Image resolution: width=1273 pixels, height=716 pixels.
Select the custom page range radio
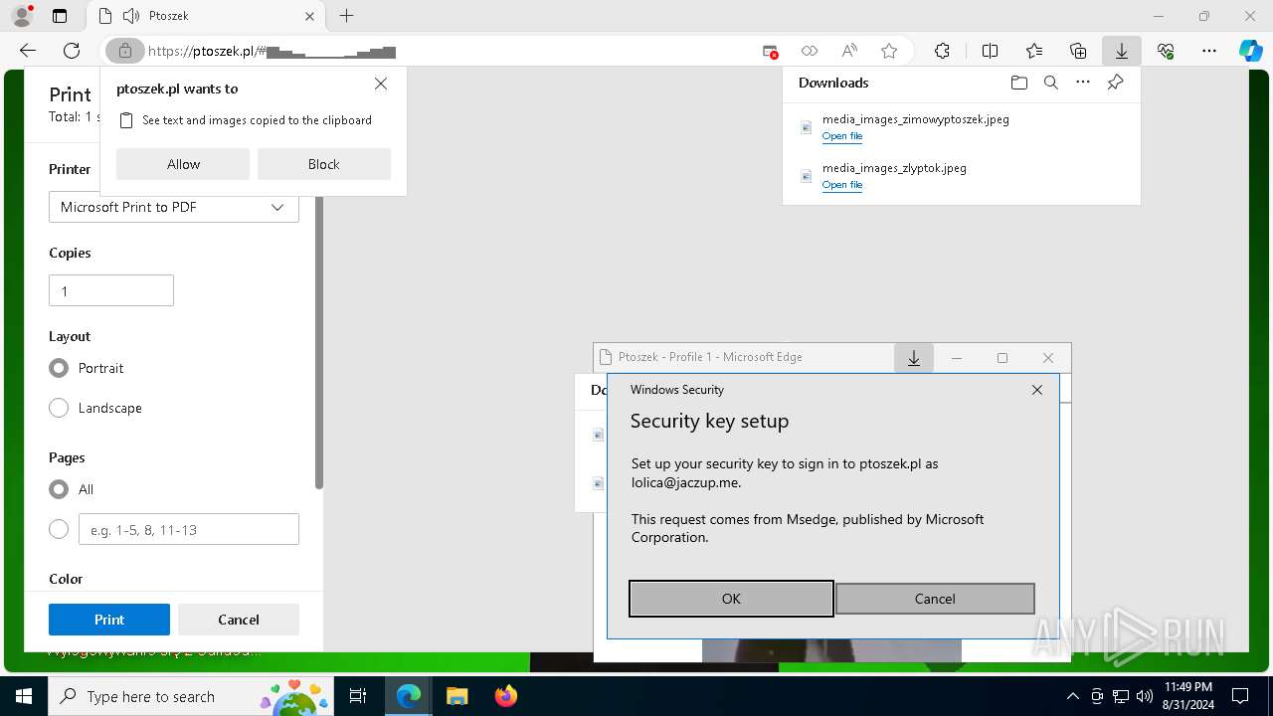(59, 529)
